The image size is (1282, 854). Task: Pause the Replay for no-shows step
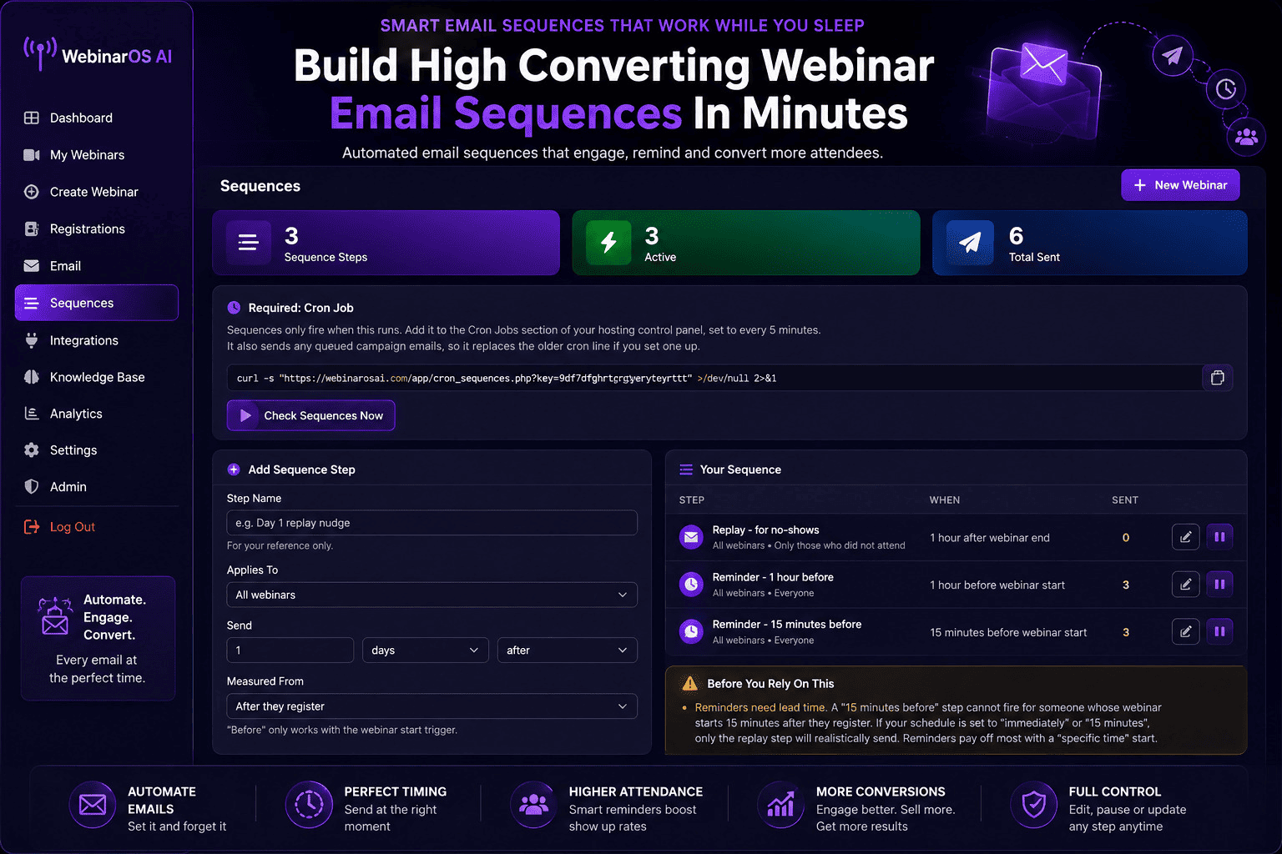pyautogui.click(x=1219, y=537)
